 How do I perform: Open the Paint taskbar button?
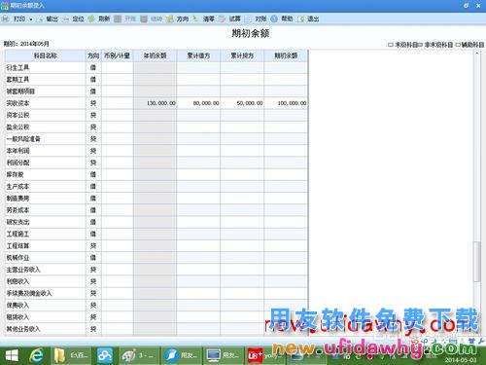(x=139, y=355)
